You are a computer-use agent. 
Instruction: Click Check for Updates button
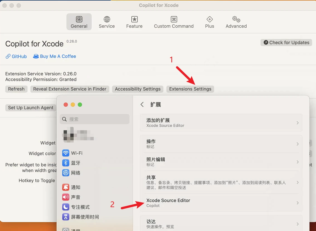(286, 43)
